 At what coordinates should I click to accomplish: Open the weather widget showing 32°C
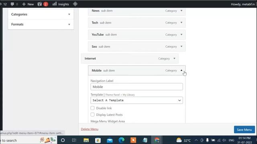point(184,140)
